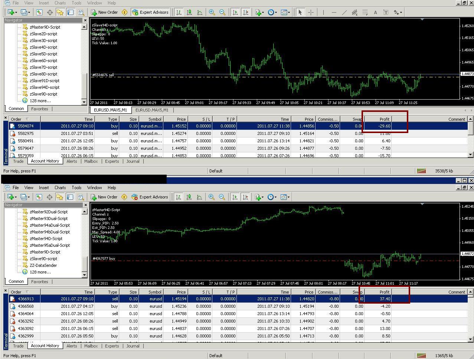
Task: Select order 5582975 row in the top terminal
Action: coord(238,133)
